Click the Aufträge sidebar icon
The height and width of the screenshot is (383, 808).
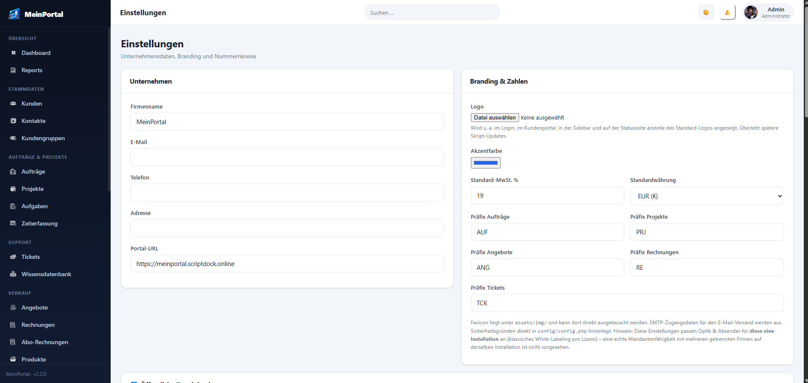(13, 171)
